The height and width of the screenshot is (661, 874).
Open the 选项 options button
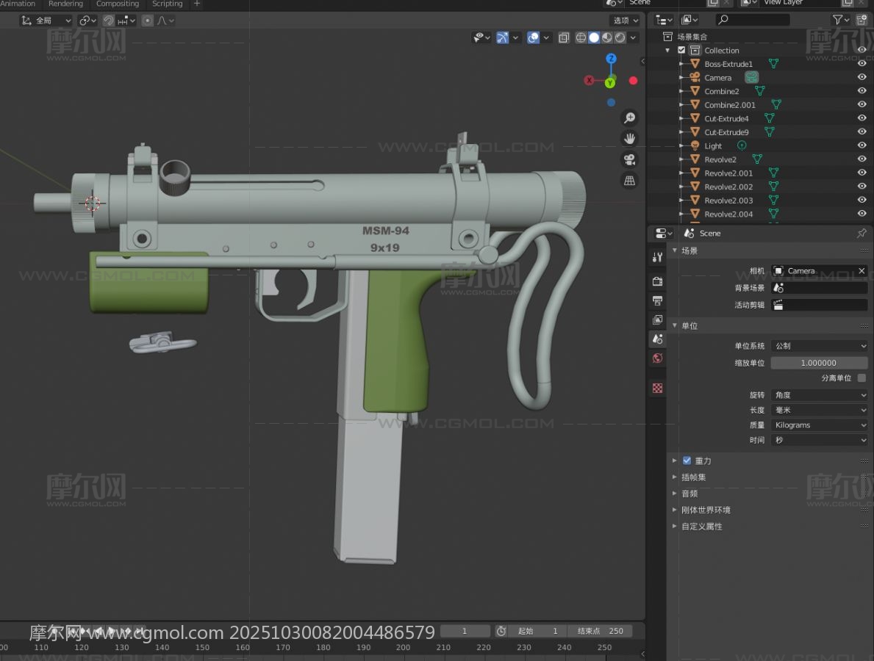[625, 21]
